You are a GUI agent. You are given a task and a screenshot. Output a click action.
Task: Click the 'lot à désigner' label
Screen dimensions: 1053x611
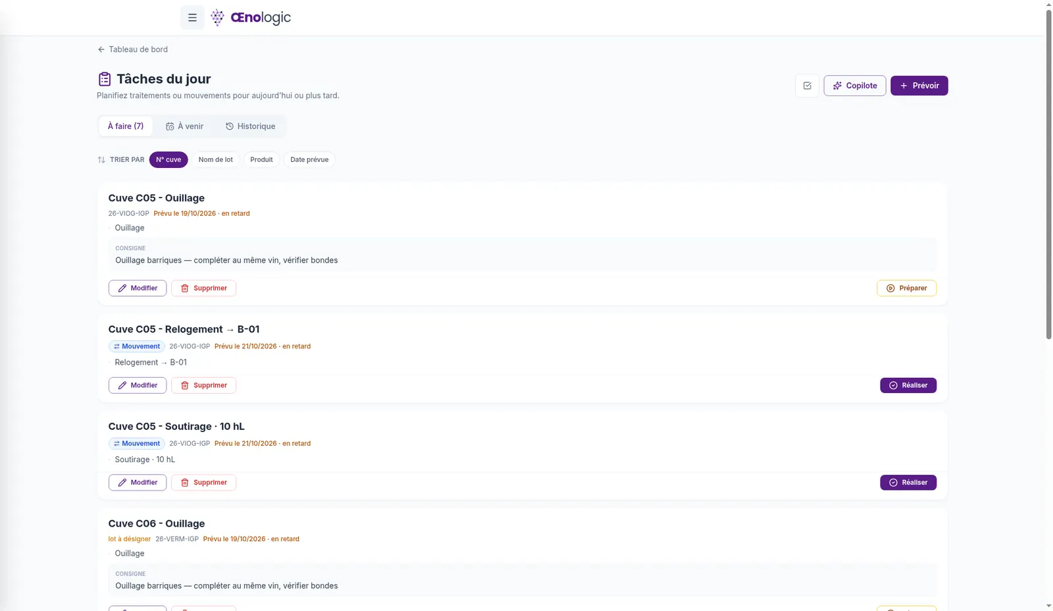[130, 539]
